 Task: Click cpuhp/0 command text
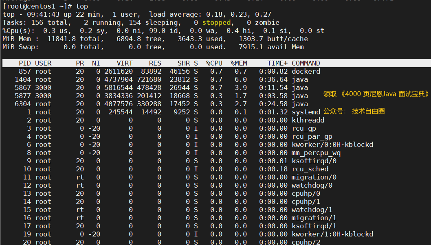click(306, 194)
